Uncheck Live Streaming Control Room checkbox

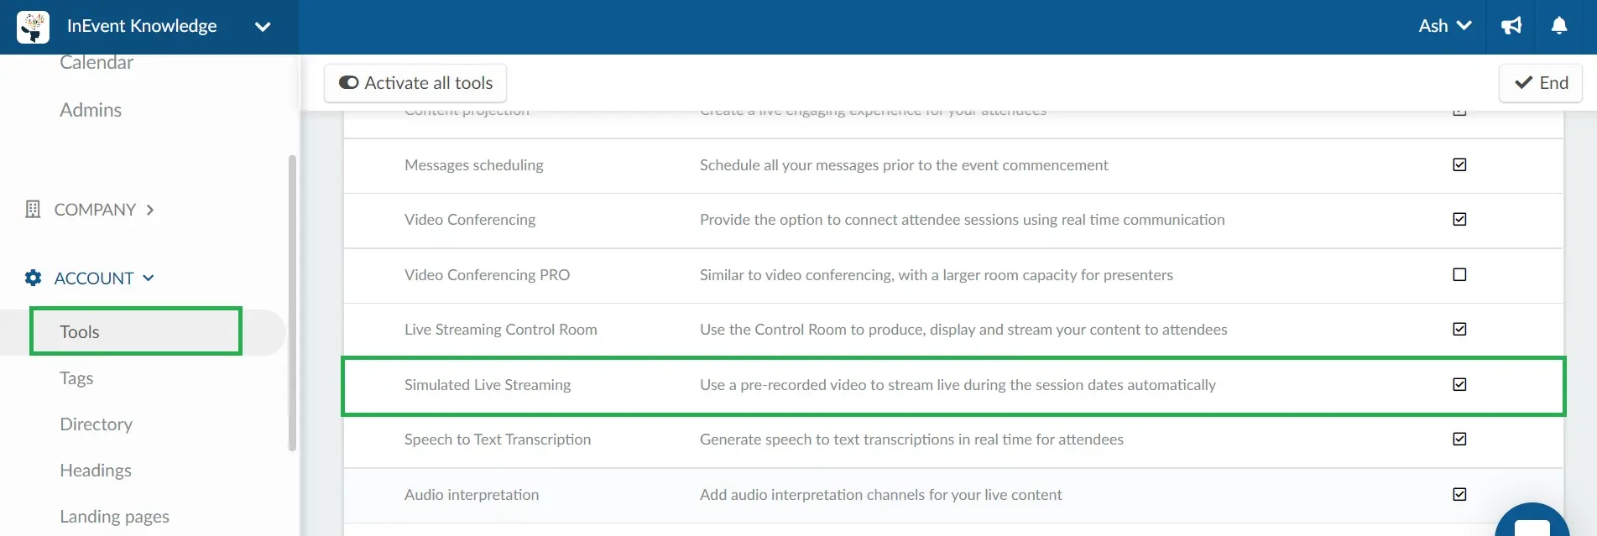pos(1459,329)
